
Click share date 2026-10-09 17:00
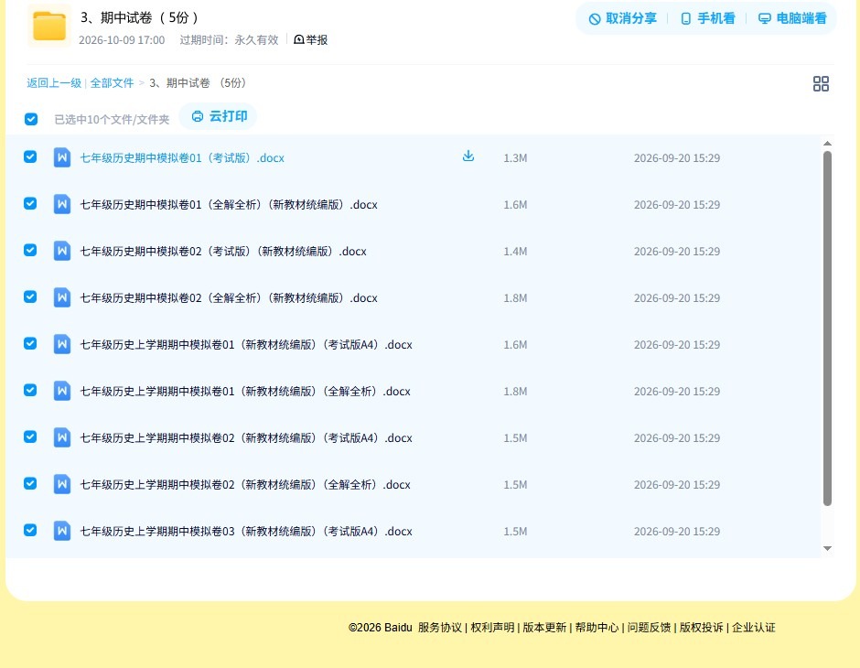[122, 40]
